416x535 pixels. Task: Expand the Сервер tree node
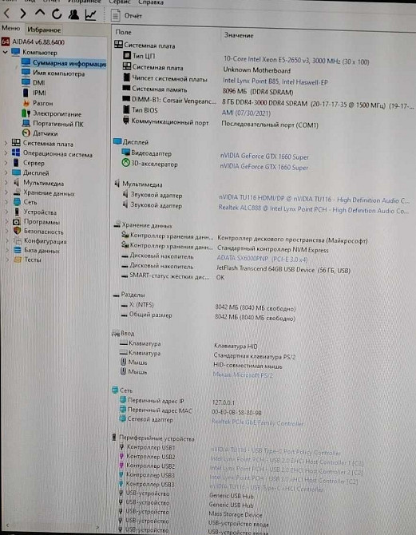[6, 163]
